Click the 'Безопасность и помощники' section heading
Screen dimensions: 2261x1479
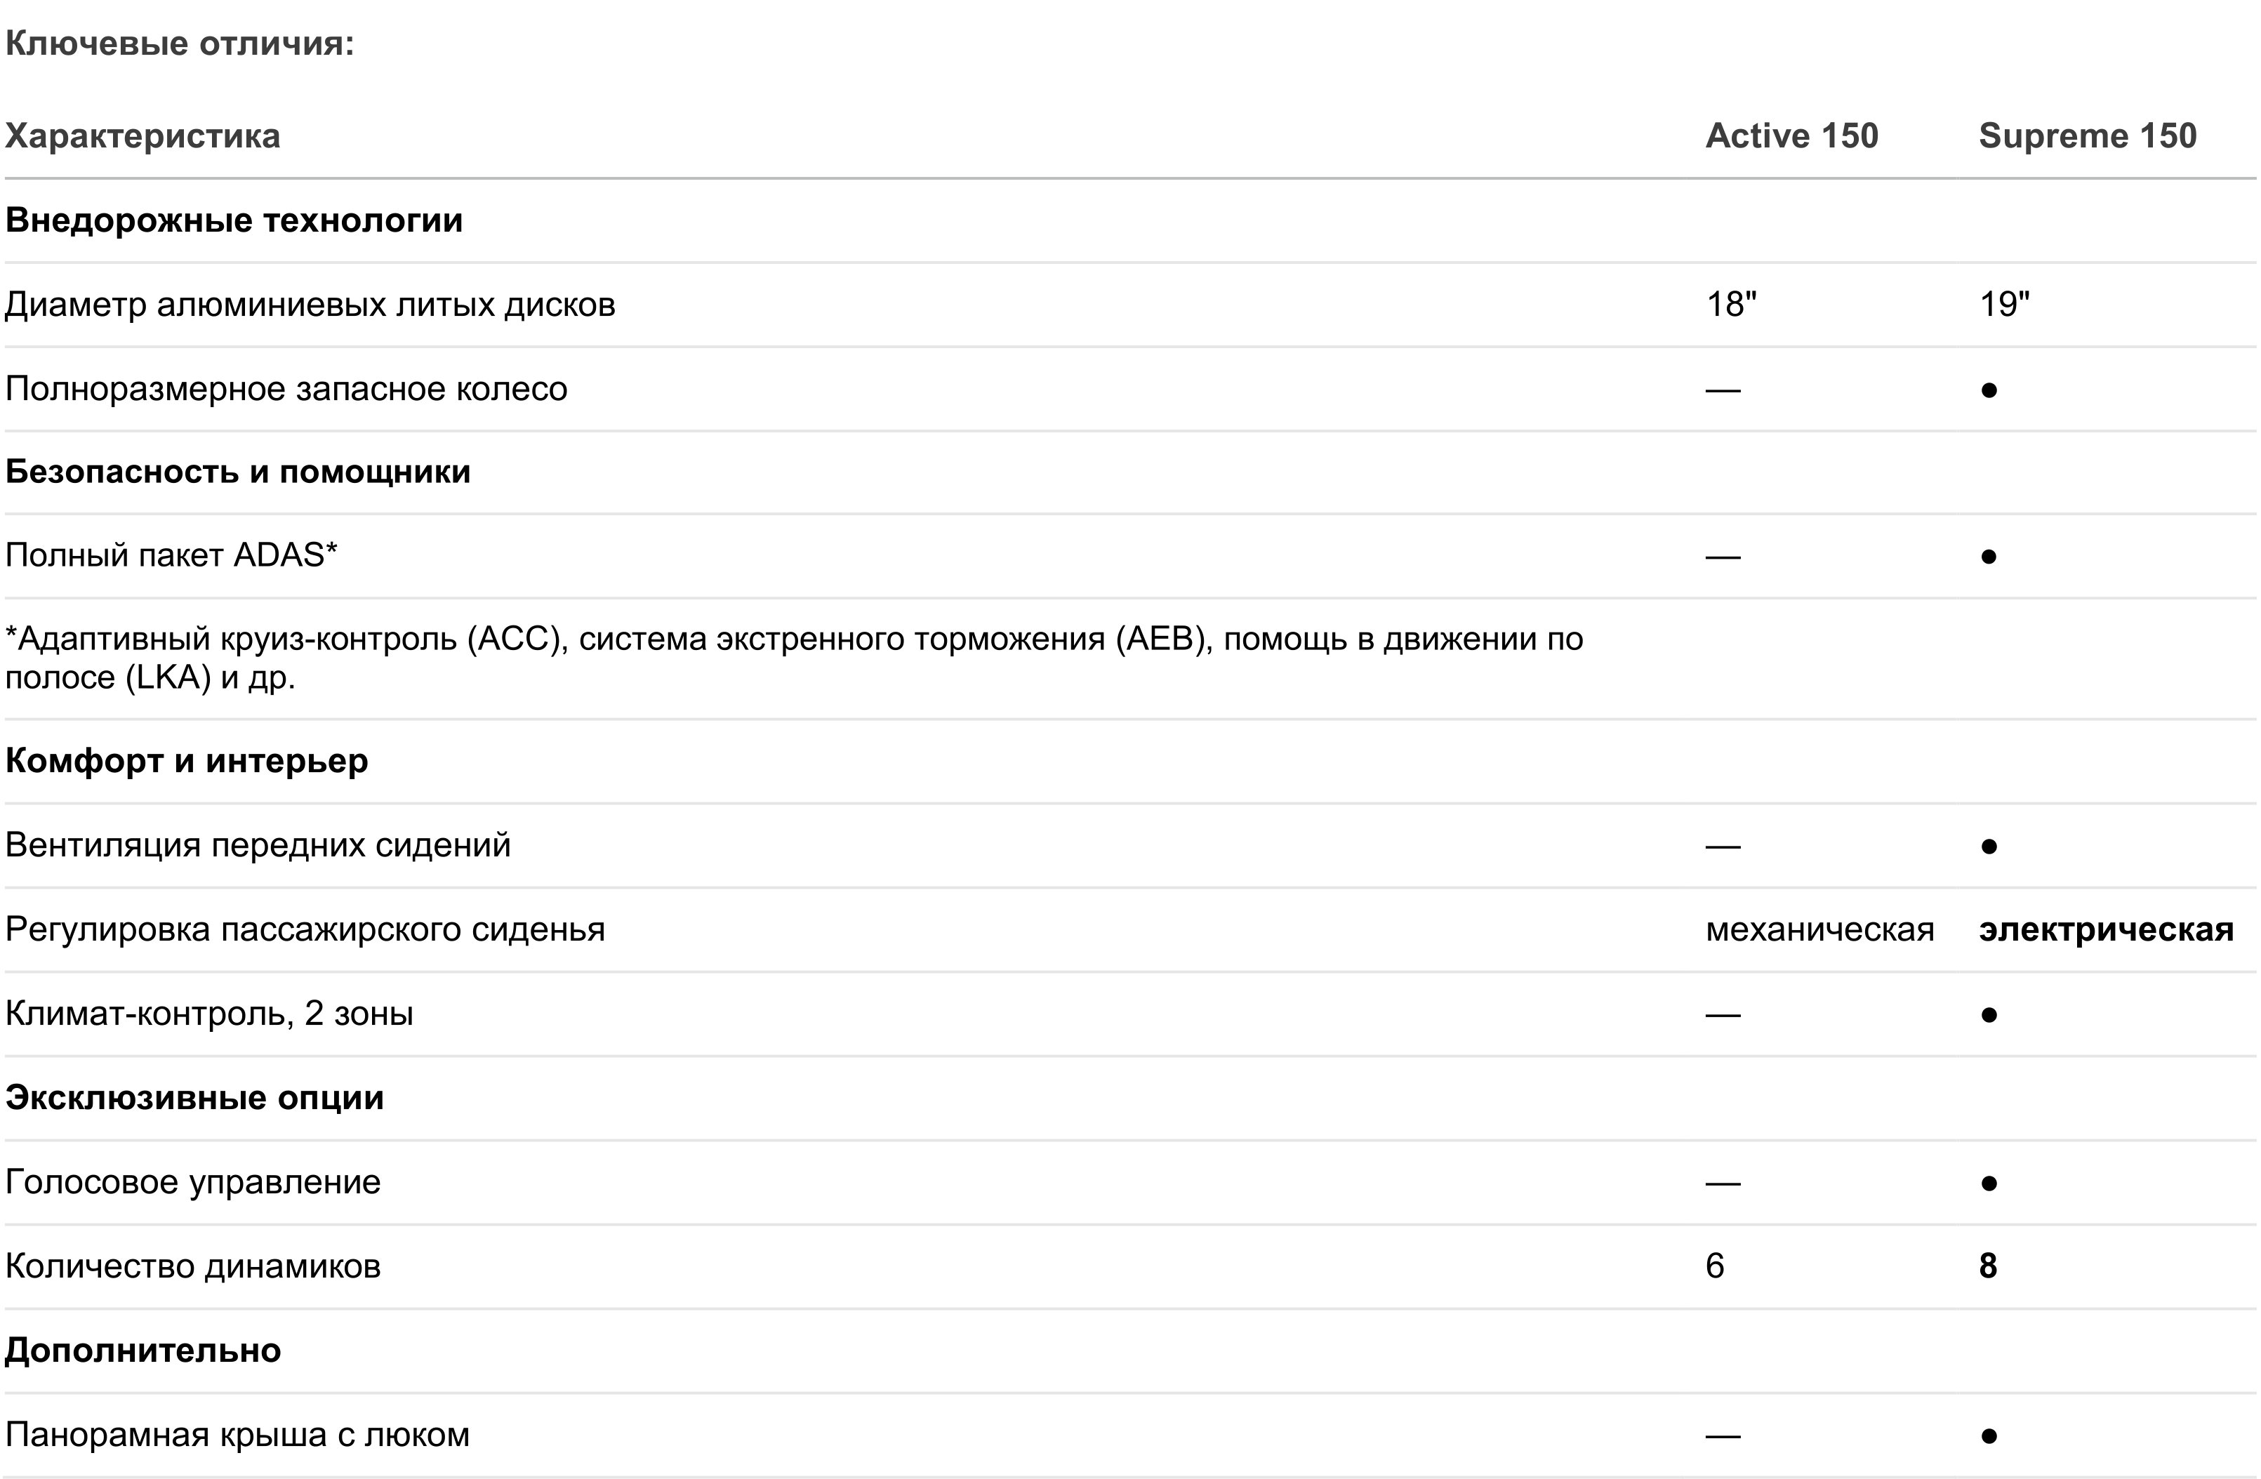[x=237, y=472]
